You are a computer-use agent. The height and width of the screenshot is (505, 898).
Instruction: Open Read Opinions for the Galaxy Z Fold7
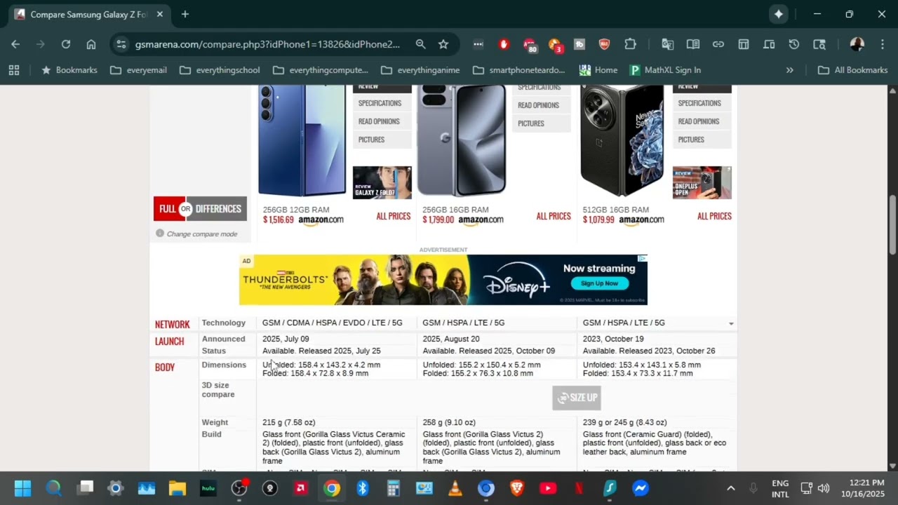pyautogui.click(x=382, y=121)
